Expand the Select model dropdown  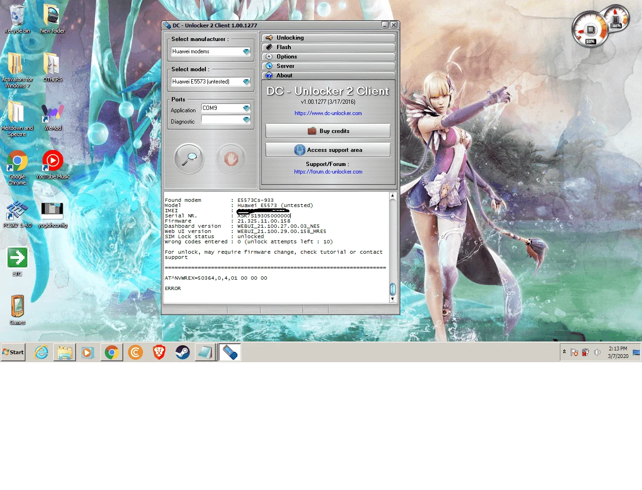[246, 82]
